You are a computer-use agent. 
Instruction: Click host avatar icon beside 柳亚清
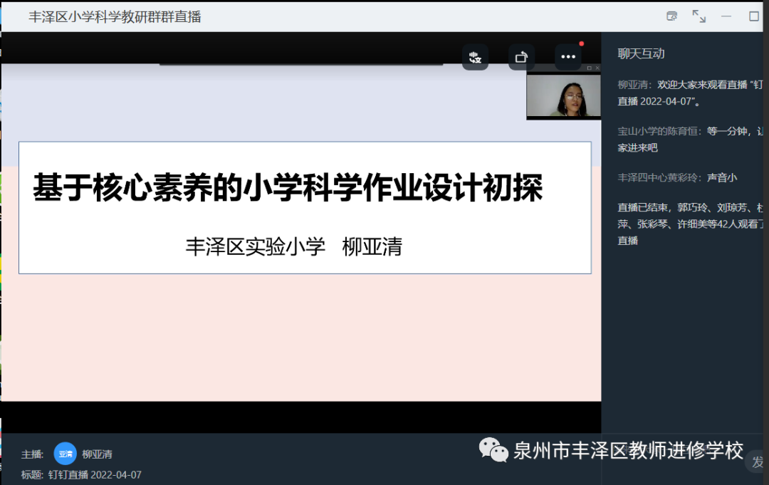(x=64, y=453)
